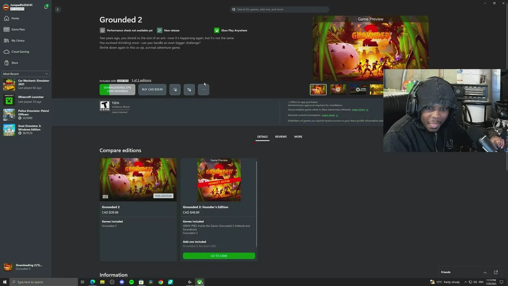Open Car Mechanic Simulator 2021 from recents

pos(26,84)
